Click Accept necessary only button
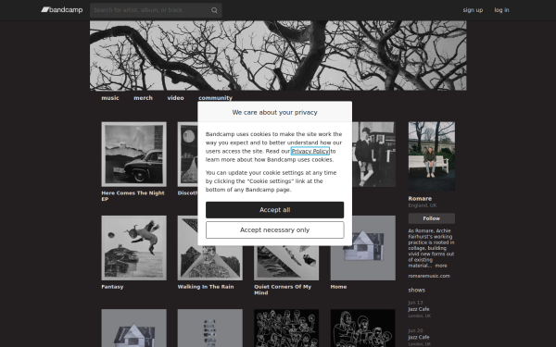The height and width of the screenshot is (347, 556). pos(275,230)
